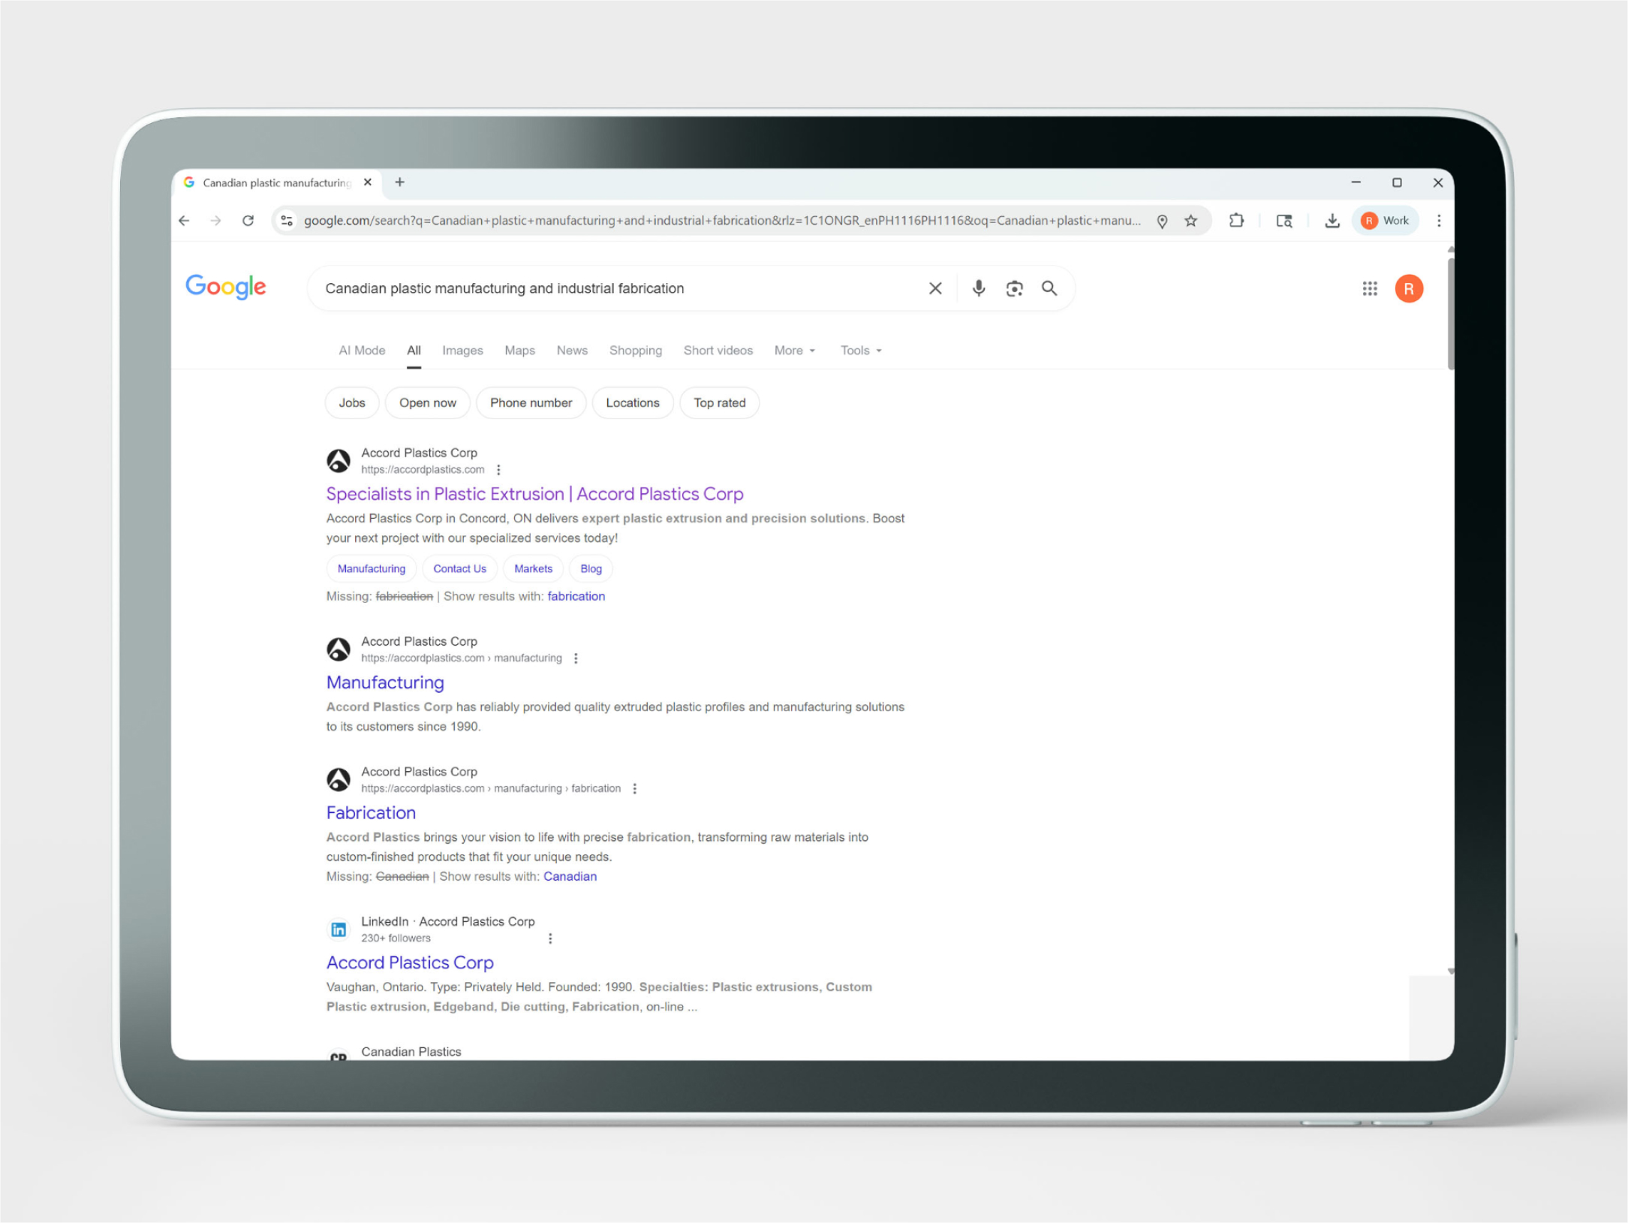This screenshot has height=1223, width=1628.
Task: Open options for LinkedIn result
Action: pos(550,938)
